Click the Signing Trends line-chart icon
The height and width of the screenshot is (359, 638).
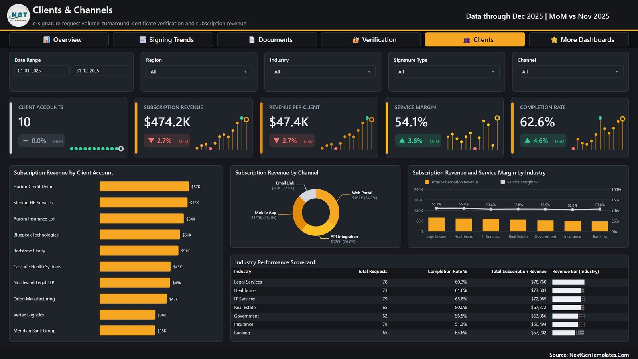(x=143, y=40)
